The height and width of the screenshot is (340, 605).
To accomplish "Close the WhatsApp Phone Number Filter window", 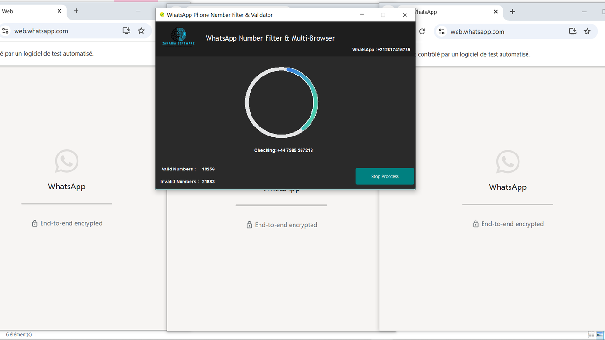I will 405,15.
